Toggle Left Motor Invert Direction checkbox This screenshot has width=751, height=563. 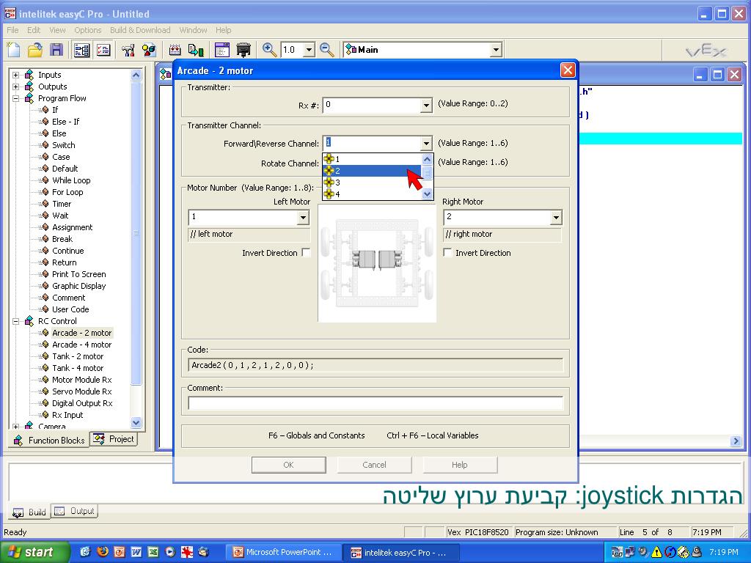(306, 253)
